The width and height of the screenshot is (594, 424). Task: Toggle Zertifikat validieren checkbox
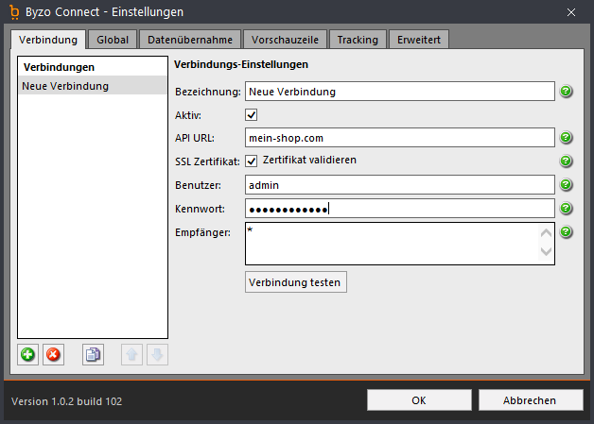[x=252, y=161]
